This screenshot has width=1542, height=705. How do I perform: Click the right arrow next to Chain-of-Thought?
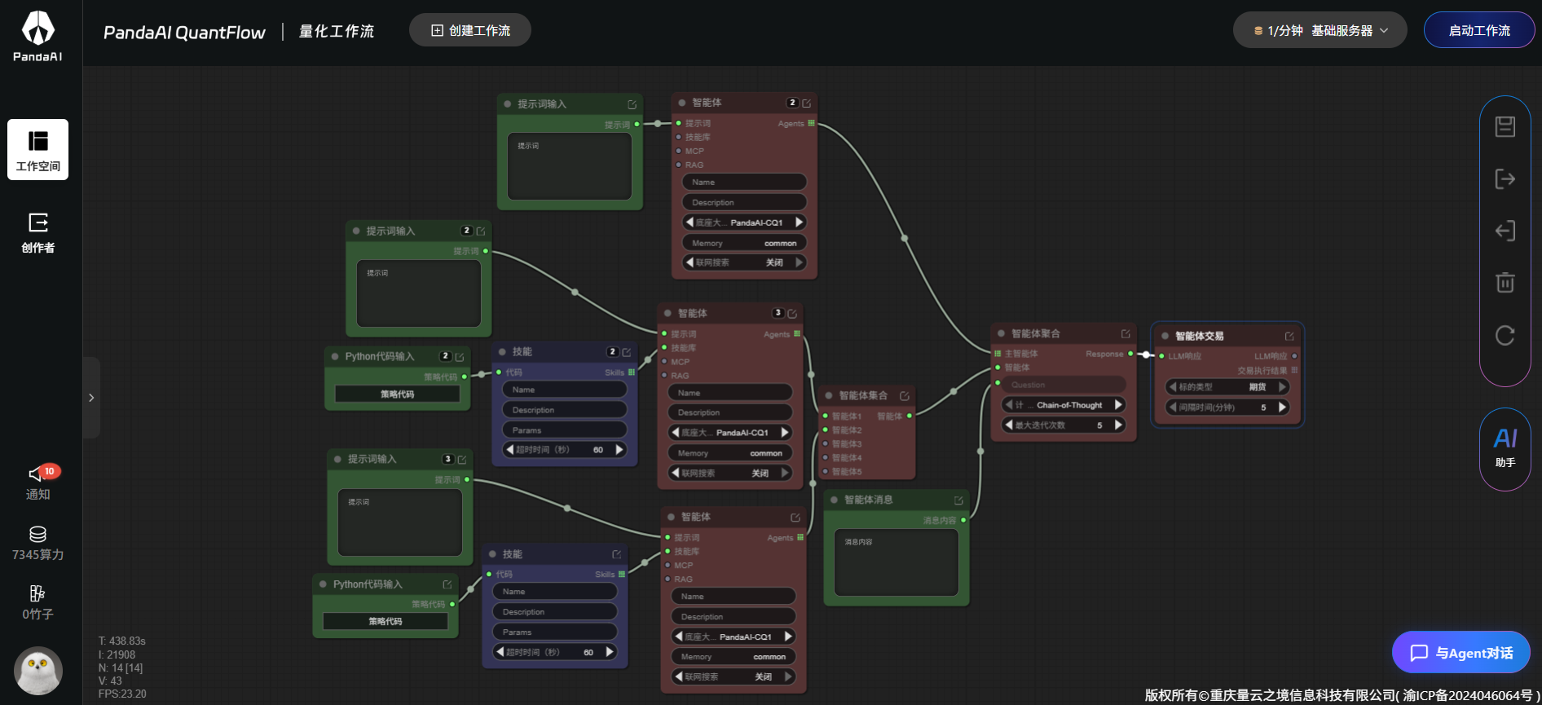coord(1119,405)
